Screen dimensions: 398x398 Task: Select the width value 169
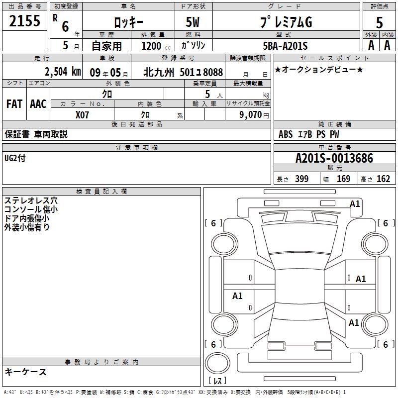click(343, 179)
